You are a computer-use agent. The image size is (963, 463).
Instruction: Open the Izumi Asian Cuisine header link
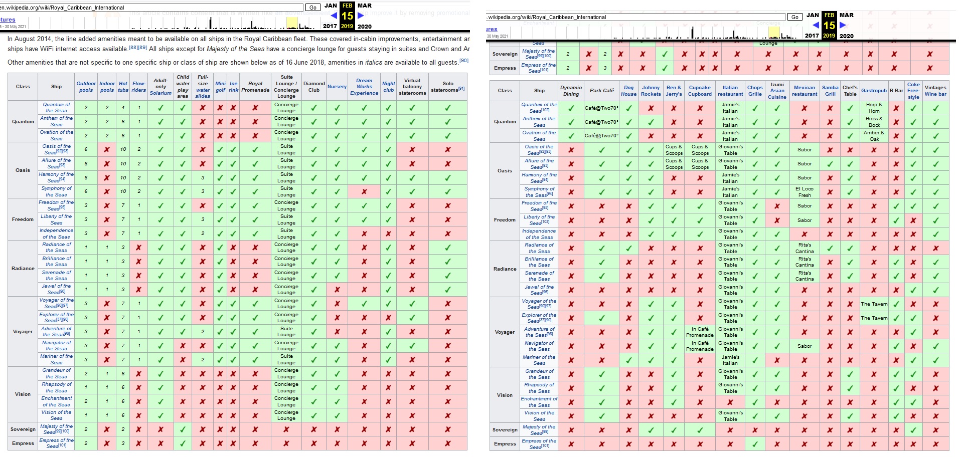(777, 91)
